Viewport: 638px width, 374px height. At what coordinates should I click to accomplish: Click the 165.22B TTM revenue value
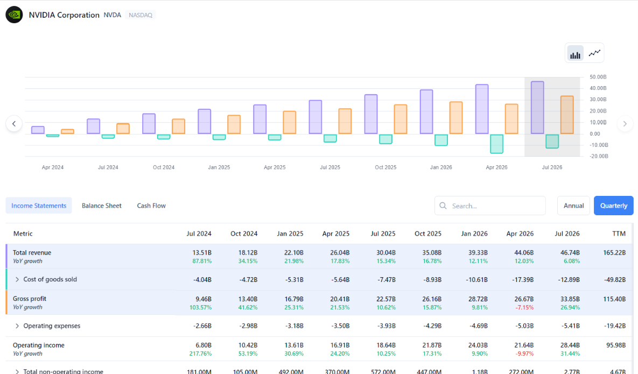614,252
